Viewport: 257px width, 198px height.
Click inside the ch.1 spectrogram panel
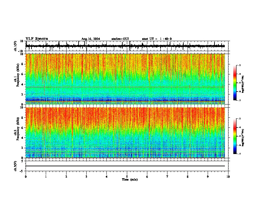coord(125,79)
